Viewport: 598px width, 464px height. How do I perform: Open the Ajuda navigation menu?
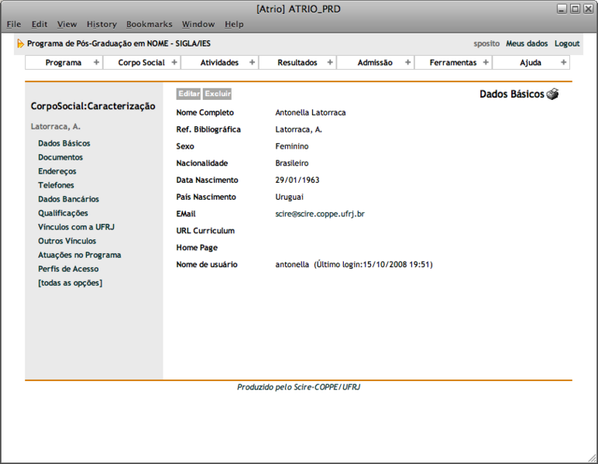tap(530, 63)
